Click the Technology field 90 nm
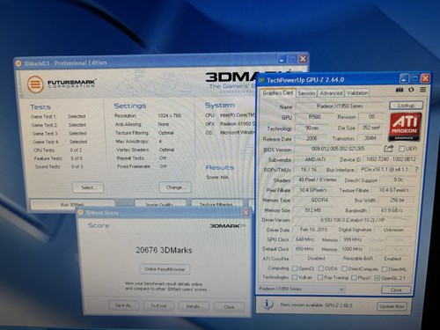Screen dimensions: 440x330 312,128
